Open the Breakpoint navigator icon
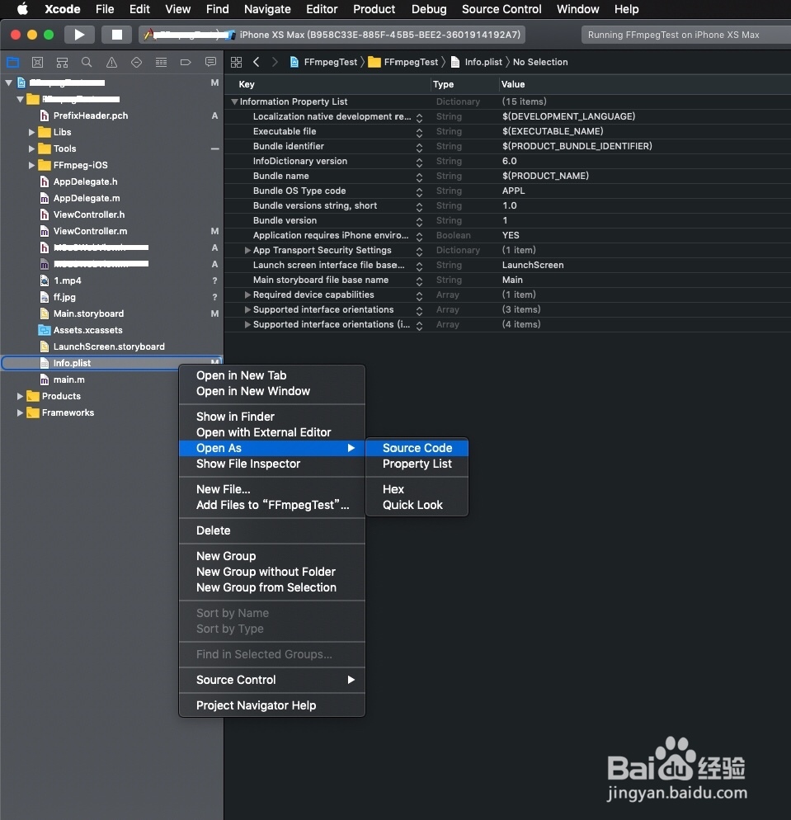 (186, 62)
